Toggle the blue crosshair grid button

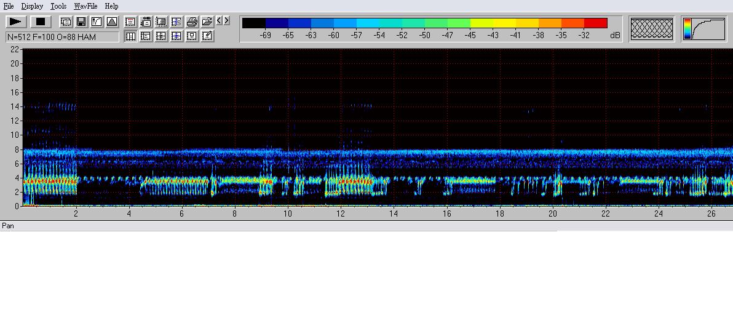click(176, 36)
